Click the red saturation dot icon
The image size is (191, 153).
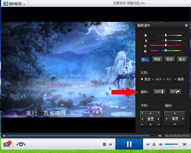(145, 46)
